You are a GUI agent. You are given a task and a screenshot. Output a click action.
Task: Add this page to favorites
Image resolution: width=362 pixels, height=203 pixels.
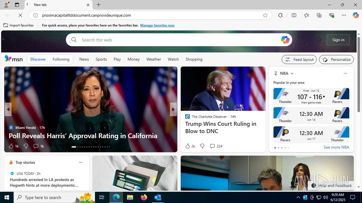click(265, 15)
